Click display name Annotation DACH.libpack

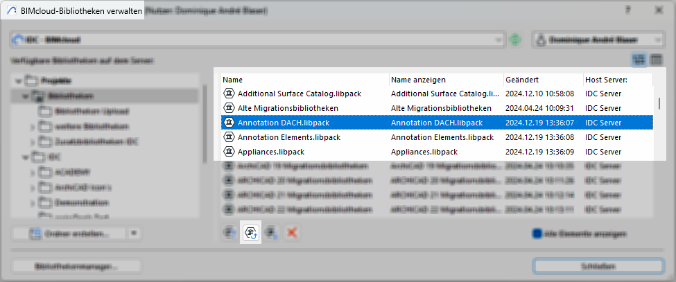pyautogui.click(x=437, y=123)
